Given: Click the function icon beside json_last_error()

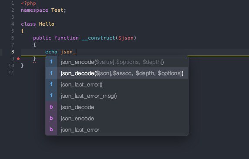Looking at the screenshot, I should [51, 84].
